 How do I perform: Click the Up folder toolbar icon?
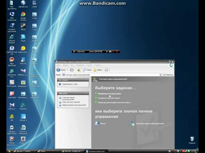click(79, 70)
